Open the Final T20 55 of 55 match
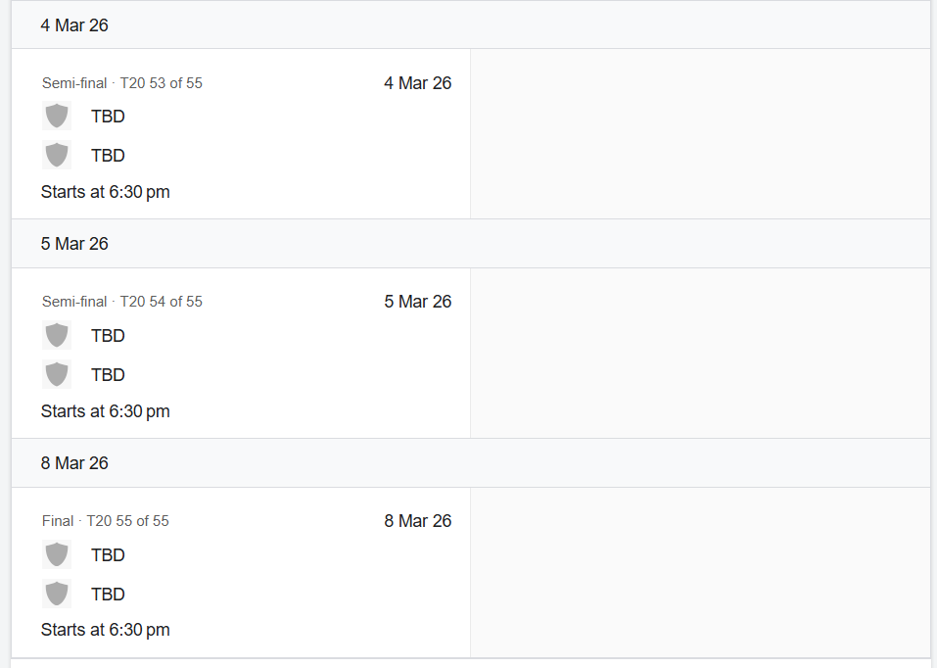This screenshot has height=668, width=937. 106,521
